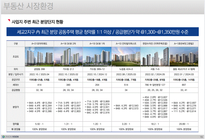Click date cell 2022.08 / 2025.03
The width and height of the screenshot is (205, 139).
126,75
